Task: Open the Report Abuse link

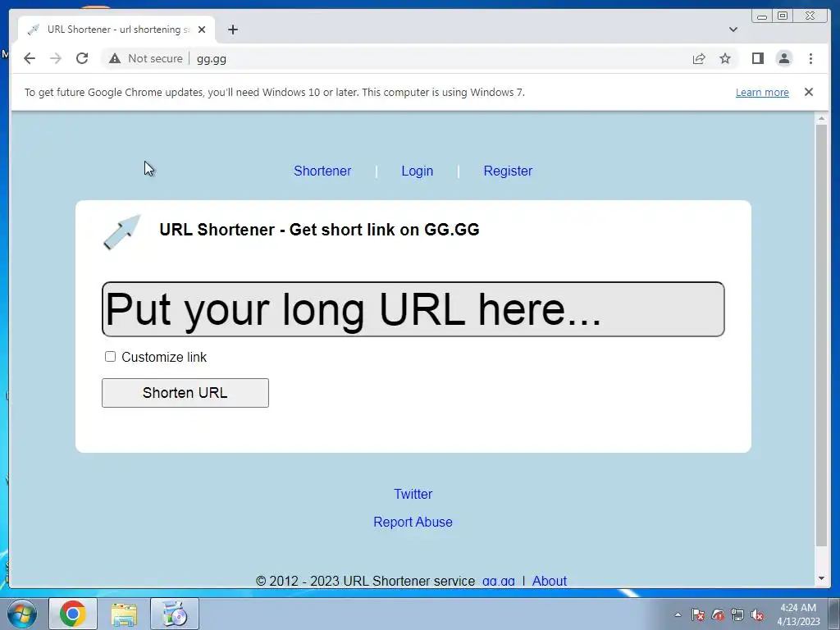Action: coord(413,522)
